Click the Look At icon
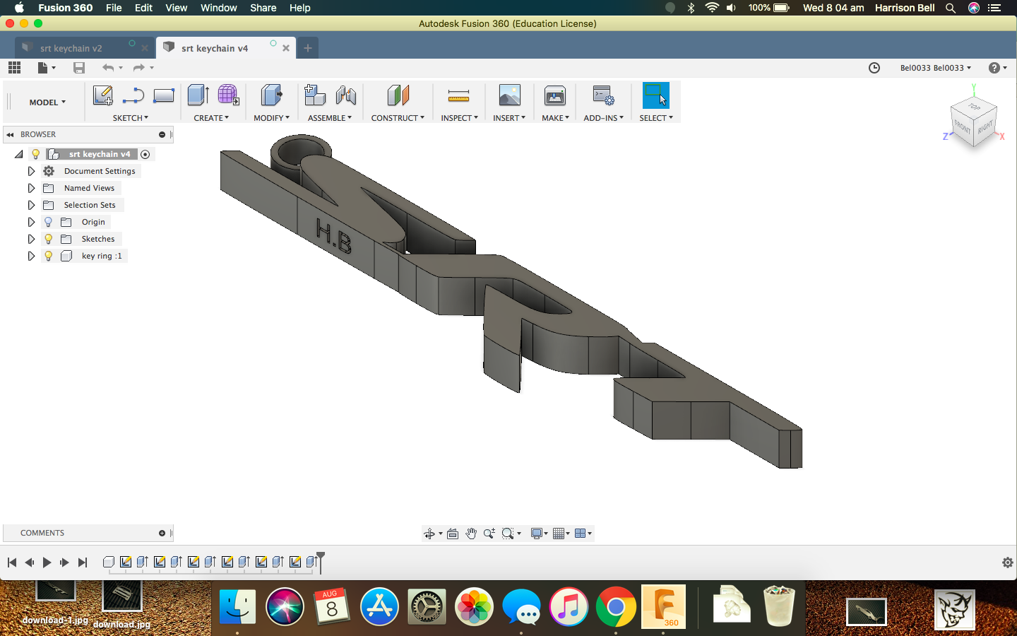Image resolution: width=1017 pixels, height=636 pixels. pyautogui.click(x=453, y=534)
